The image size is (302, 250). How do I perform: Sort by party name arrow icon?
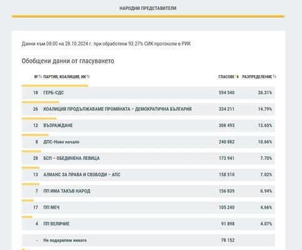[88, 76]
